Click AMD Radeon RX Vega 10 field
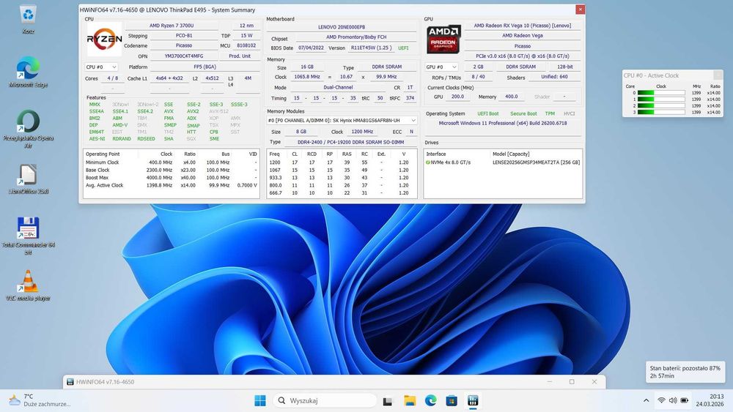 [522, 26]
